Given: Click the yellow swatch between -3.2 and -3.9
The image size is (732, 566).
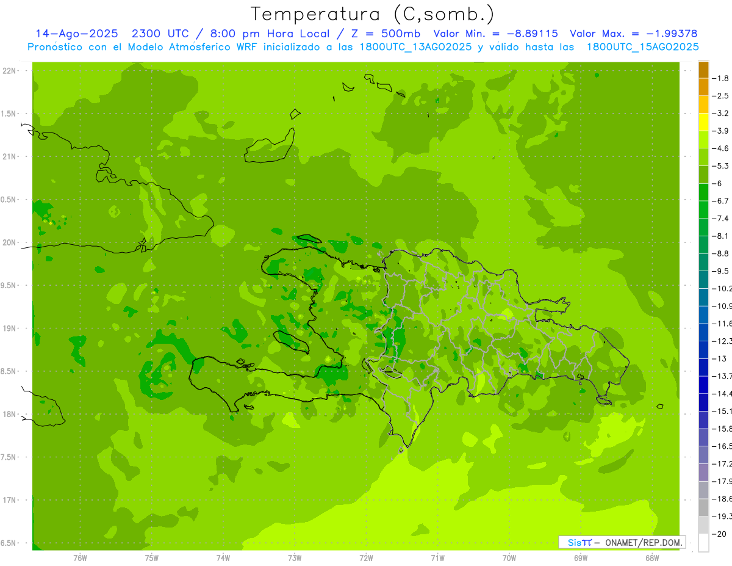Looking at the screenshot, I should [703, 122].
